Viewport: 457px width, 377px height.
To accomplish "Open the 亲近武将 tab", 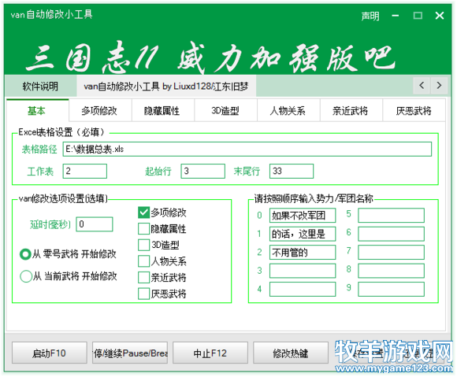I will [x=351, y=111].
